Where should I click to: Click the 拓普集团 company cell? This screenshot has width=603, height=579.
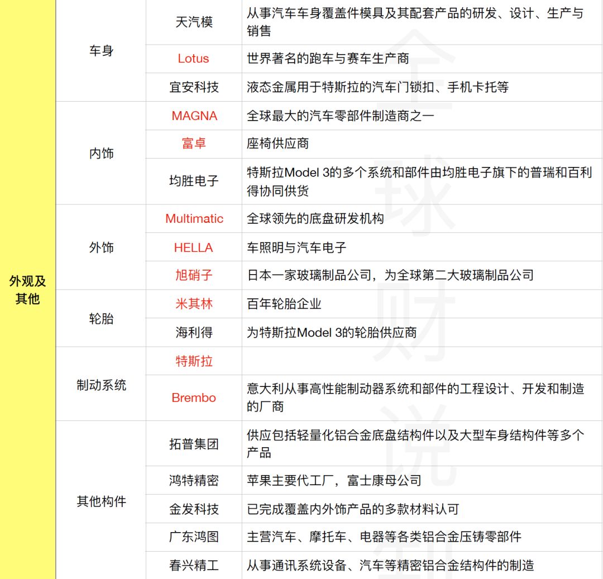[194, 444]
